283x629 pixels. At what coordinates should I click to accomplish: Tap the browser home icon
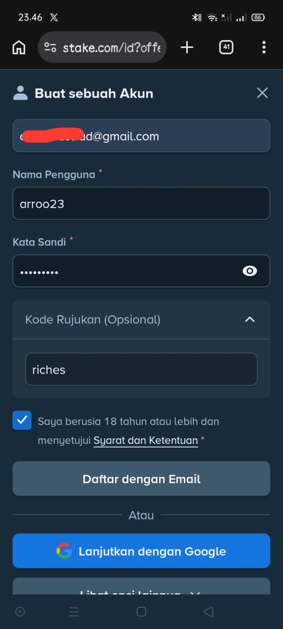(19, 48)
